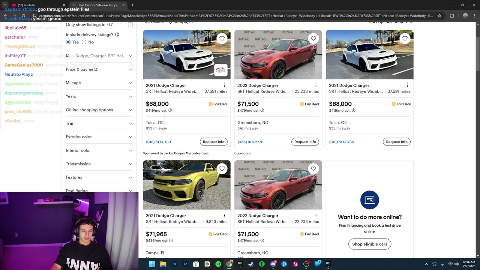480x270 pixels.
Task: Favorite the second-row red 2022 Charger
Action: [313, 169]
